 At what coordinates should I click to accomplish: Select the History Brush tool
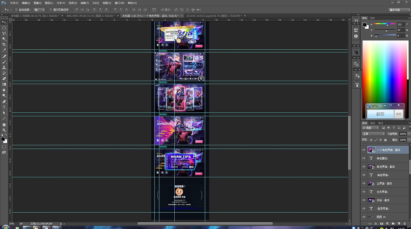click(4, 73)
